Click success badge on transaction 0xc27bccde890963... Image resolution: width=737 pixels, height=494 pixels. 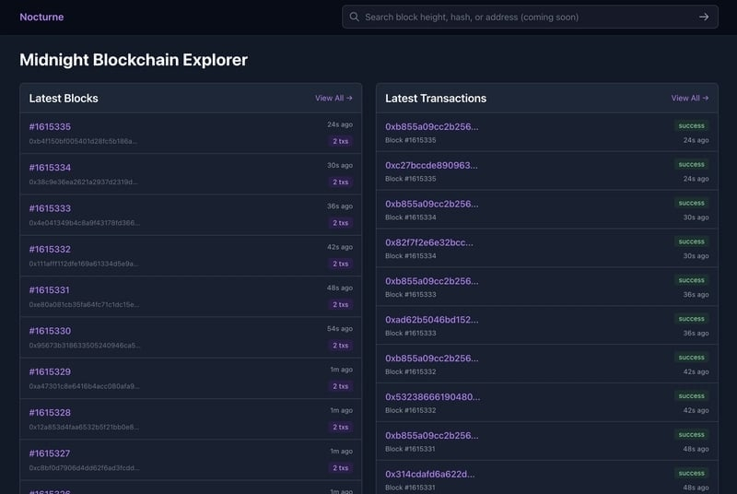tap(691, 164)
